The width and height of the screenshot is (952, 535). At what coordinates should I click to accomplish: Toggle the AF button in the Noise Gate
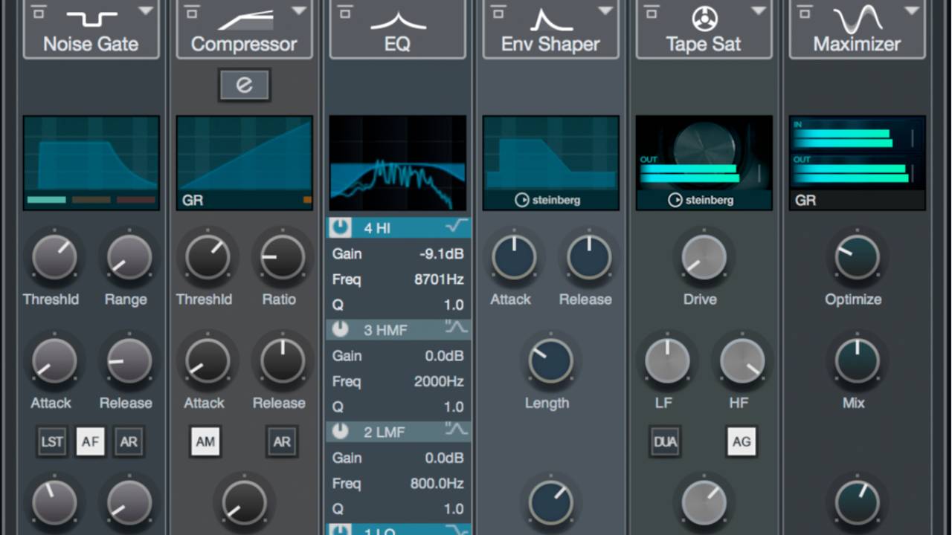(x=90, y=441)
